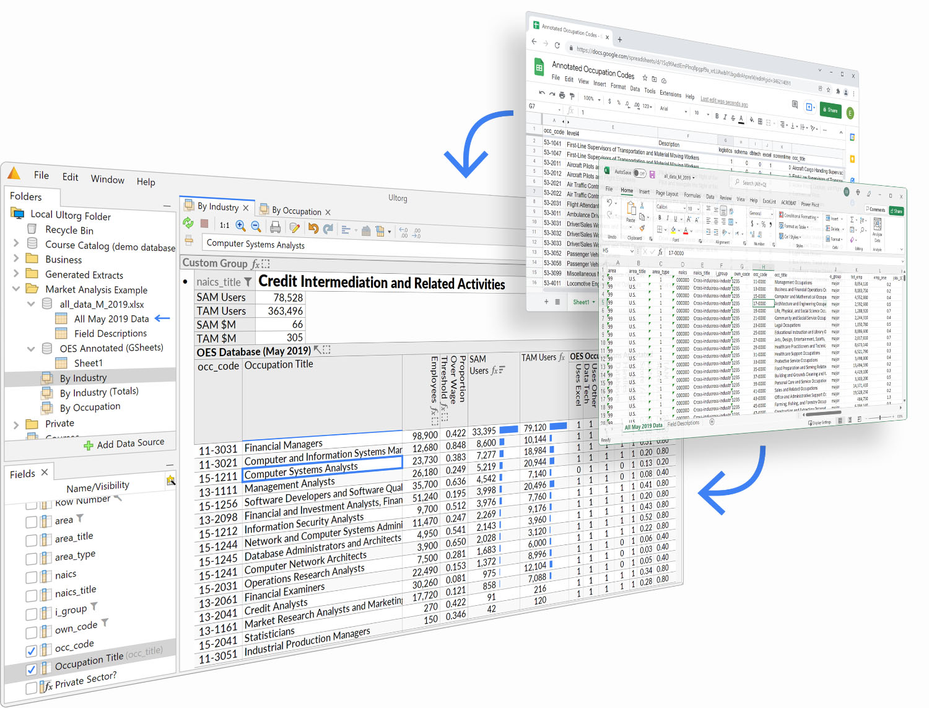Click the 1:1 zoom reset icon

point(224,225)
